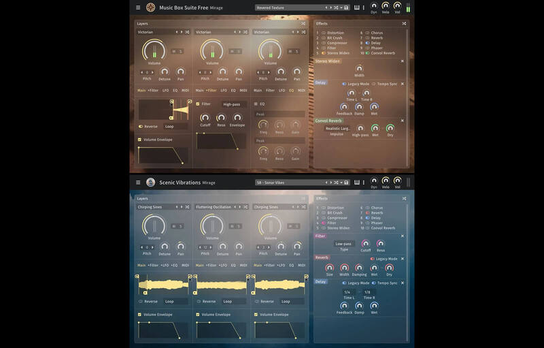Open EQ tab of Fluttering Oscillation layer
544x348 pixels.
233,266
